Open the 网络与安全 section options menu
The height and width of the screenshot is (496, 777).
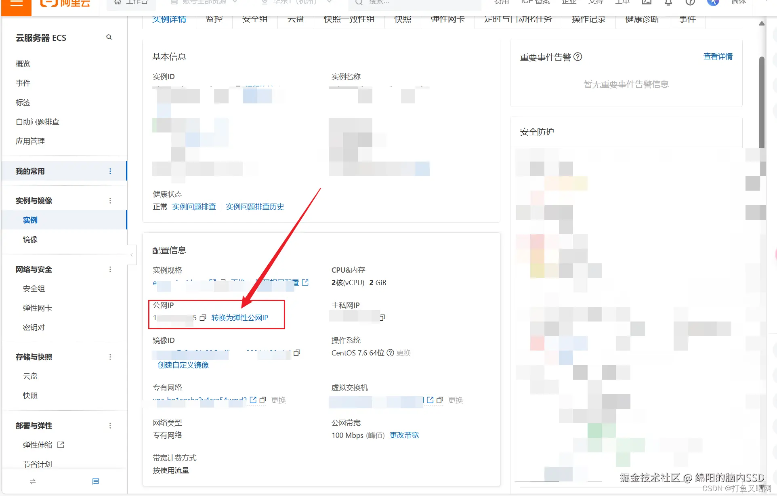[110, 269]
